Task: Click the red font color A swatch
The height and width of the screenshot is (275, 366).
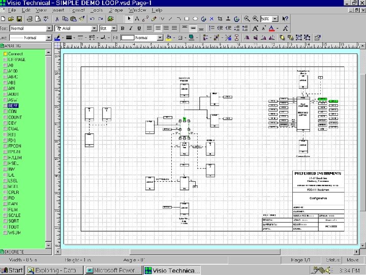Action: pyautogui.click(x=271, y=29)
